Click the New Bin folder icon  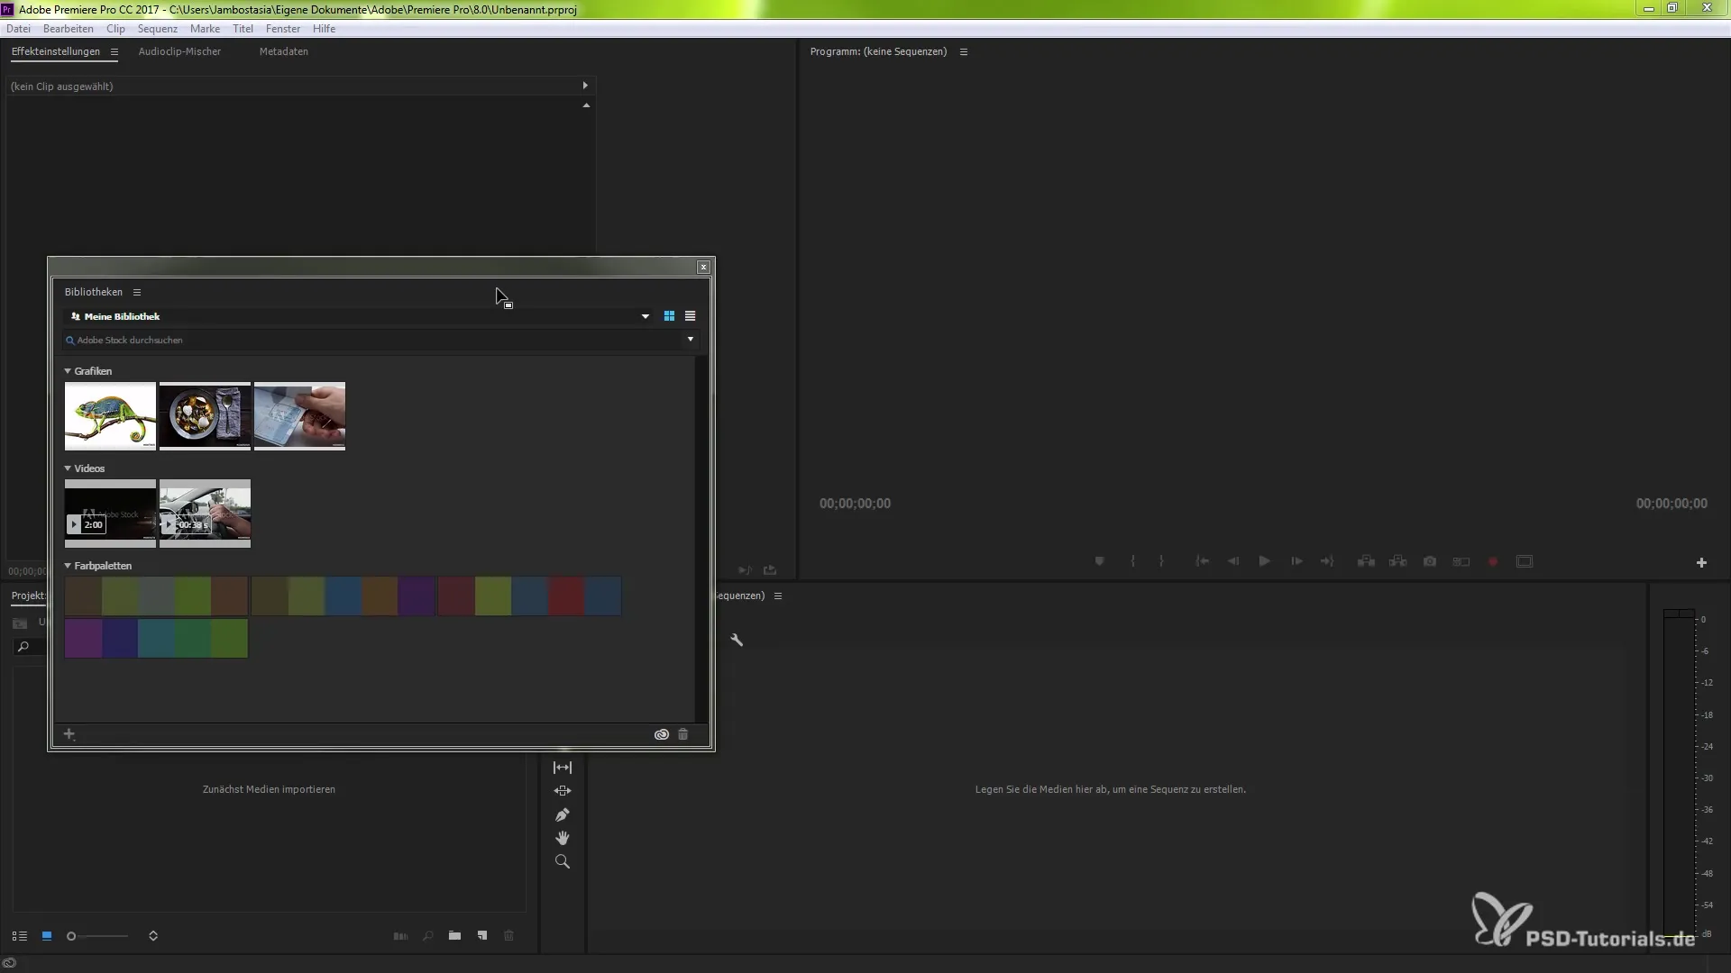coord(454,936)
